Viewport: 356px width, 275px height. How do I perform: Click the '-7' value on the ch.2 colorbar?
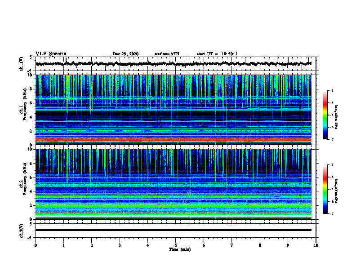pos(332,213)
